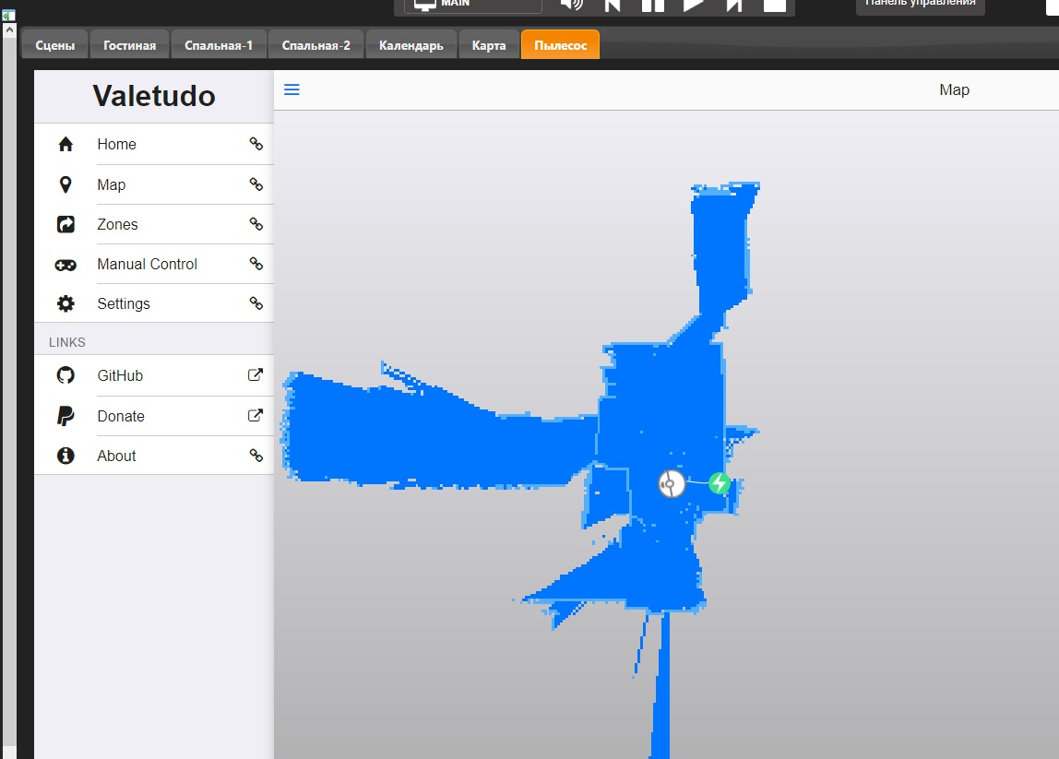Image resolution: width=1059 pixels, height=759 pixels.
Task: Open the Map menu entry
Action: click(x=154, y=184)
